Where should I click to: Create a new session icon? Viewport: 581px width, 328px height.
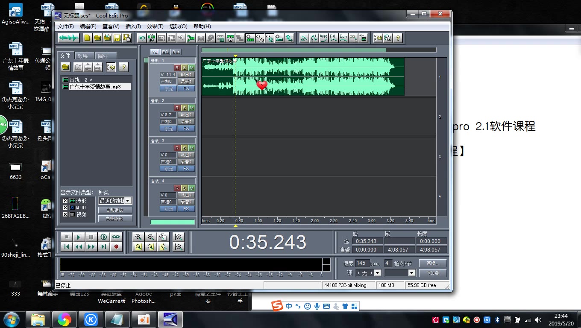[x=88, y=38]
